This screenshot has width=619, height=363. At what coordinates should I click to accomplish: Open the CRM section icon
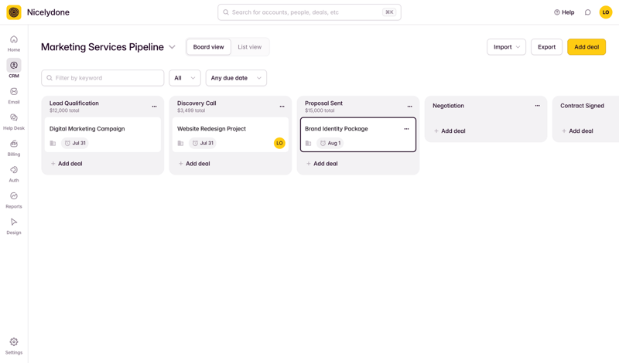[14, 65]
